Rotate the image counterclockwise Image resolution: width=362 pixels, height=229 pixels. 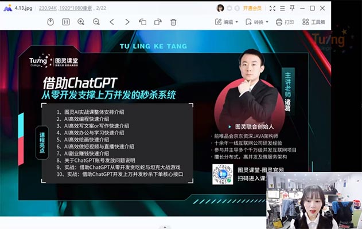[x=143, y=22]
